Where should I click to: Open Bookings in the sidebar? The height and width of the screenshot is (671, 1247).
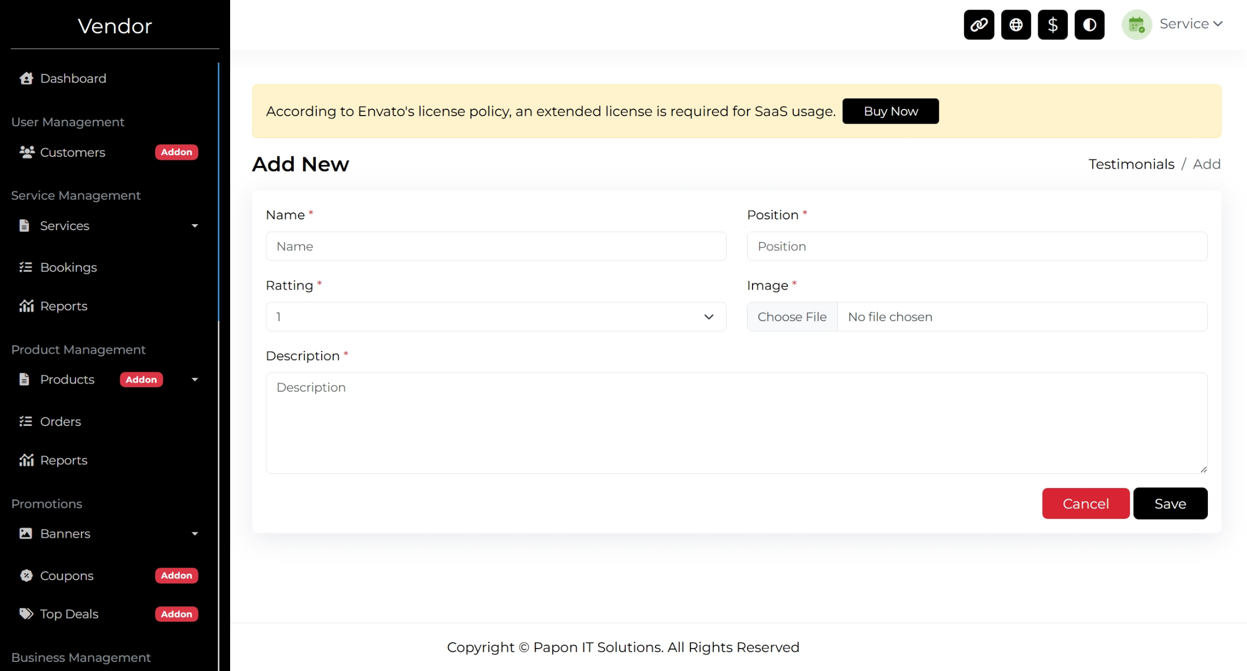[69, 268]
